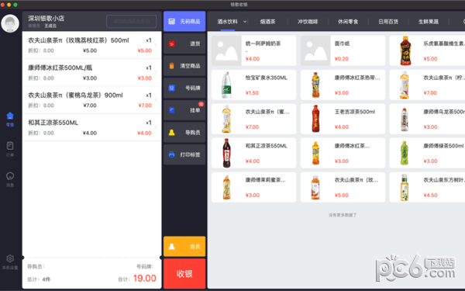Click the cashier avatar picture
This screenshot has width=465, height=291.
tap(10, 23)
